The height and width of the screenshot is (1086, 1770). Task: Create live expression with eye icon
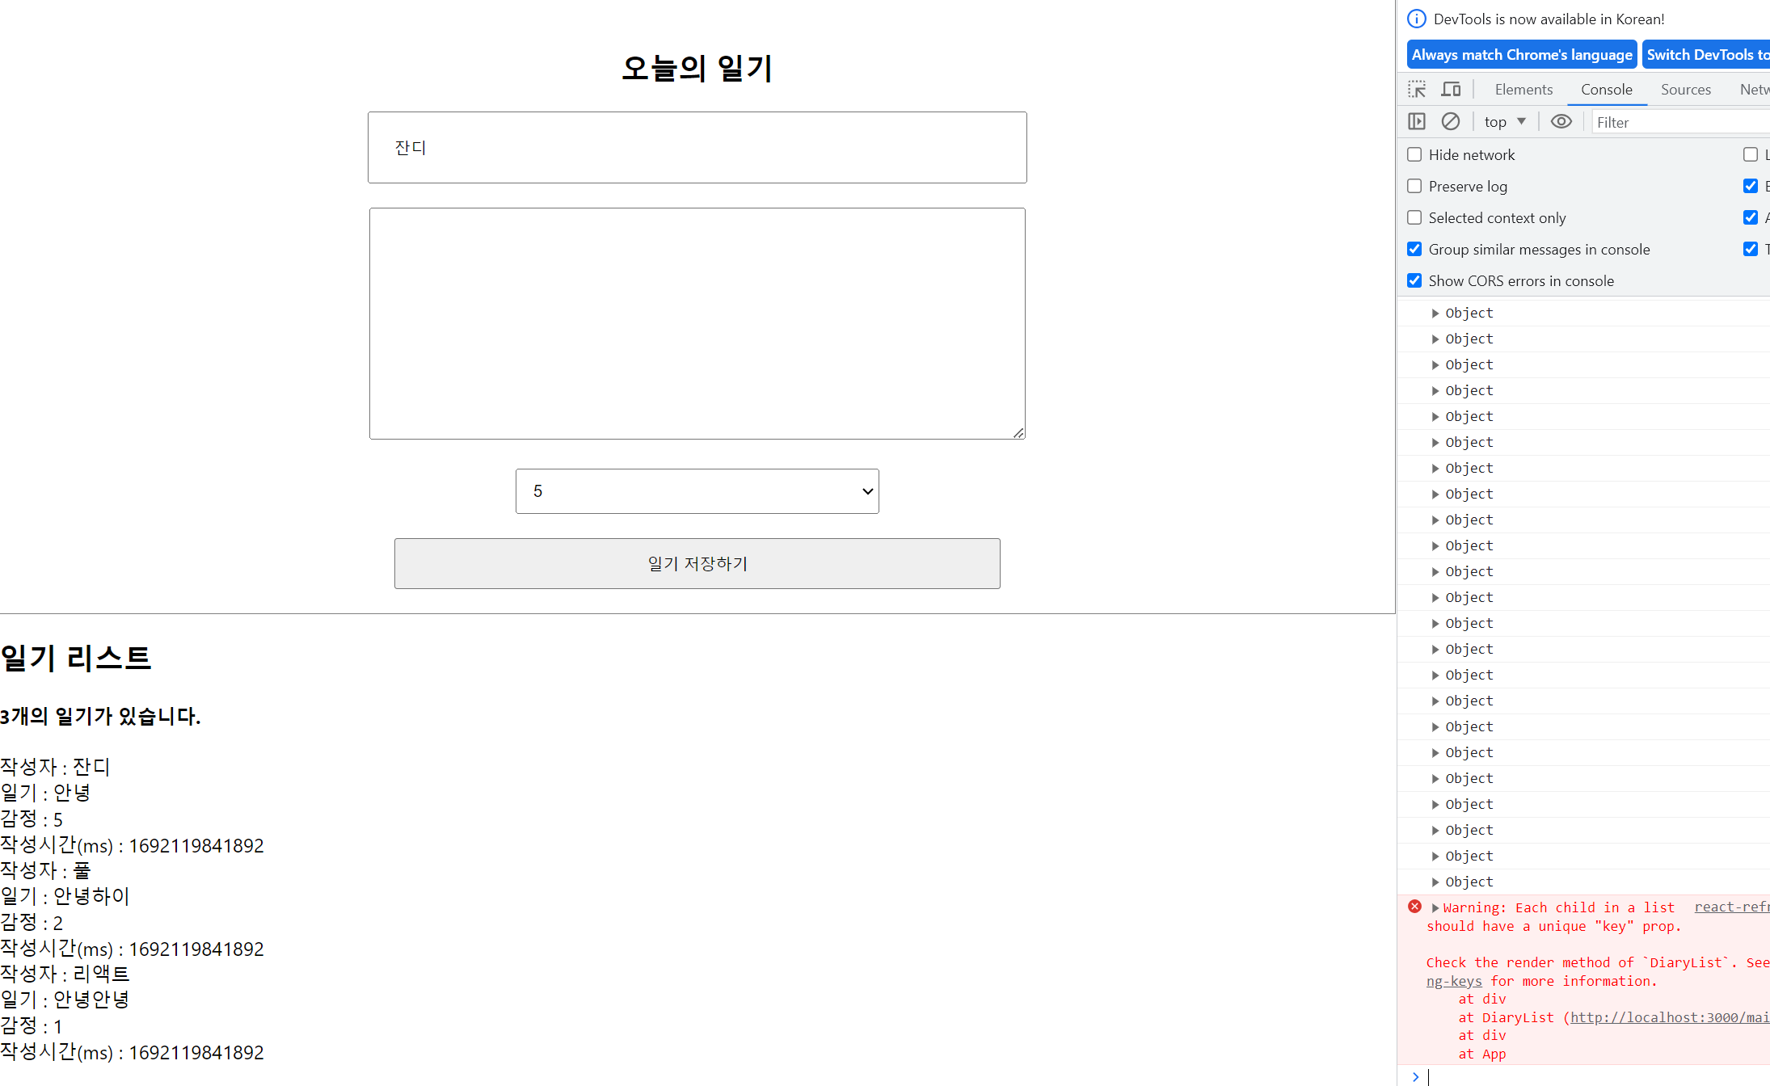tap(1561, 122)
